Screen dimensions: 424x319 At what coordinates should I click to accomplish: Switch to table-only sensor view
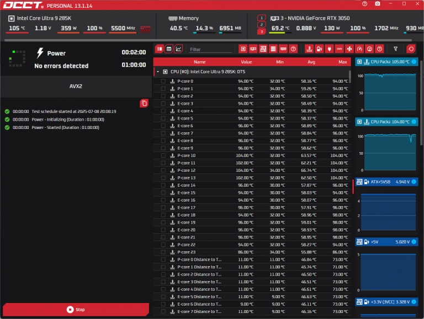tap(169, 49)
